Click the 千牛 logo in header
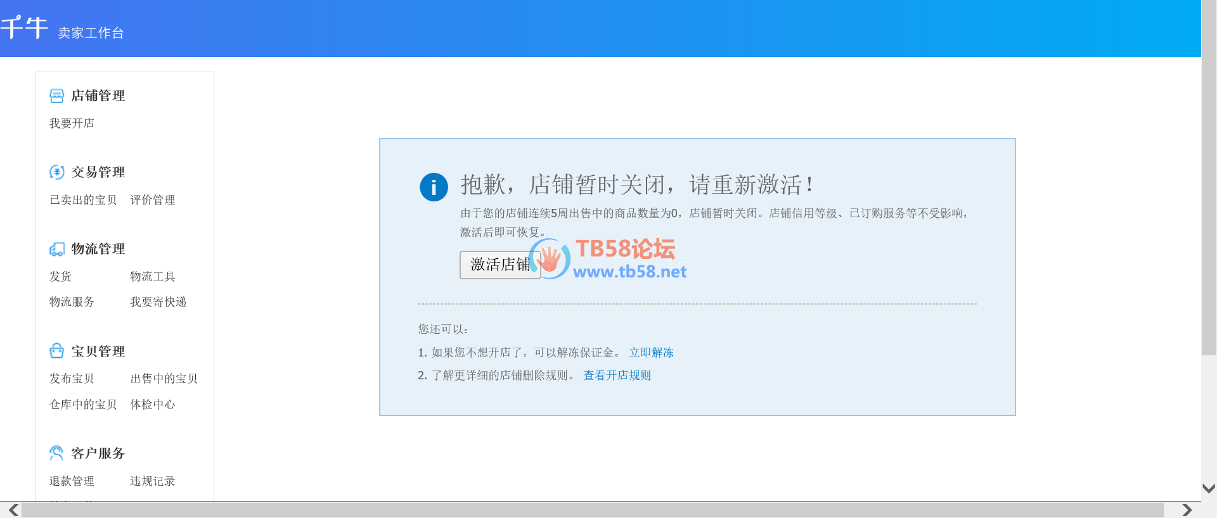Screen dimensions: 1217x518 [23, 28]
